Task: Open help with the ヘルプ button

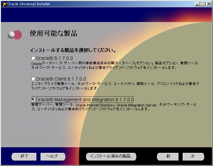Action: pos(53,156)
